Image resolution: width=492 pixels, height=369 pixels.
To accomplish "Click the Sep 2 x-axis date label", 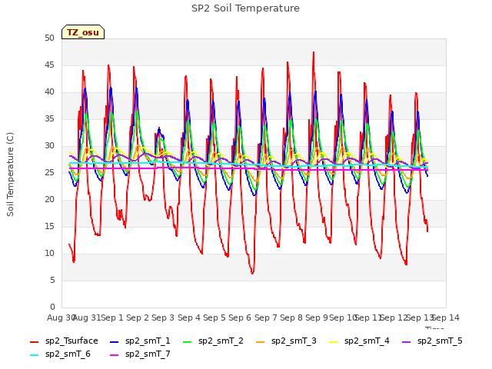I will click(x=138, y=318).
